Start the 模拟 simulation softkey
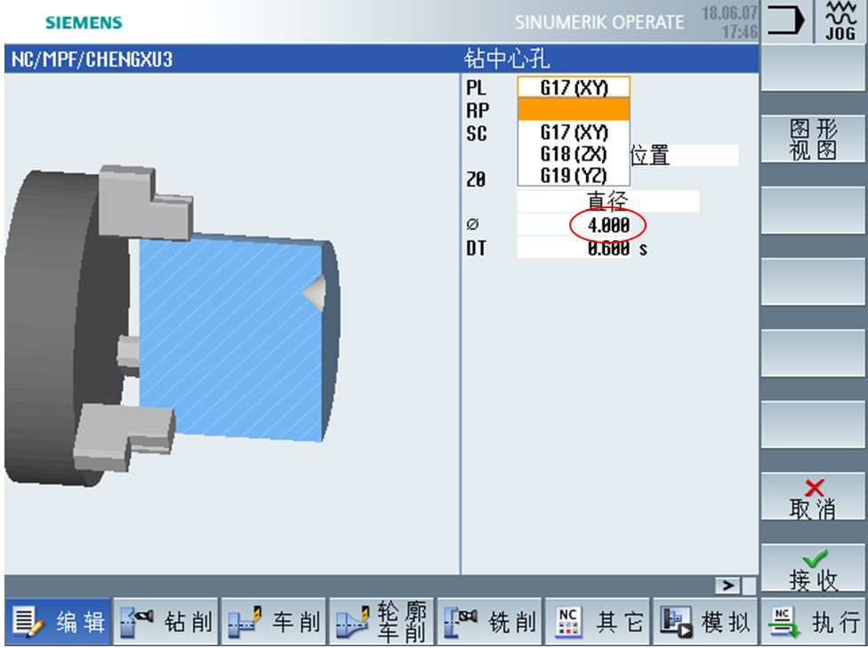This screenshot has height=648, width=868. 706,622
